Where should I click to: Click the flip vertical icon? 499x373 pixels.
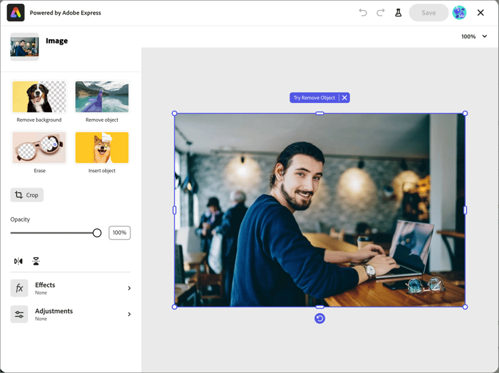[x=36, y=261]
